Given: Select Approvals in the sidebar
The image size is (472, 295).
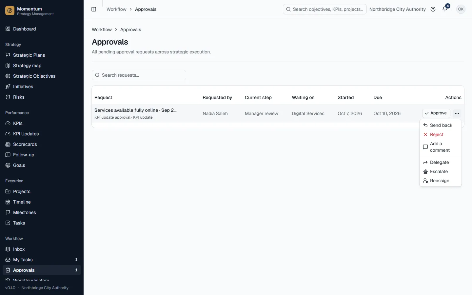Looking at the screenshot, I should [x=42, y=270].
